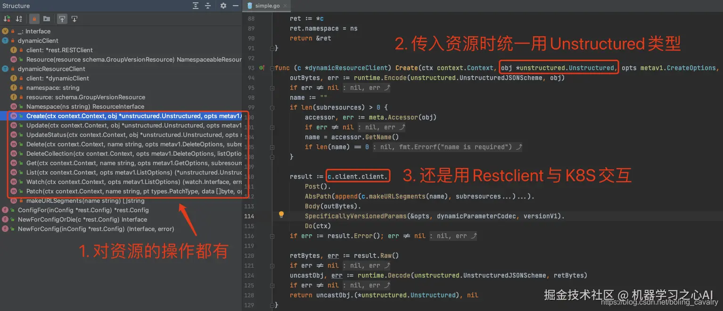Expand the folded if block at line 105
Screen dimensions: 723x311
point(272,147)
